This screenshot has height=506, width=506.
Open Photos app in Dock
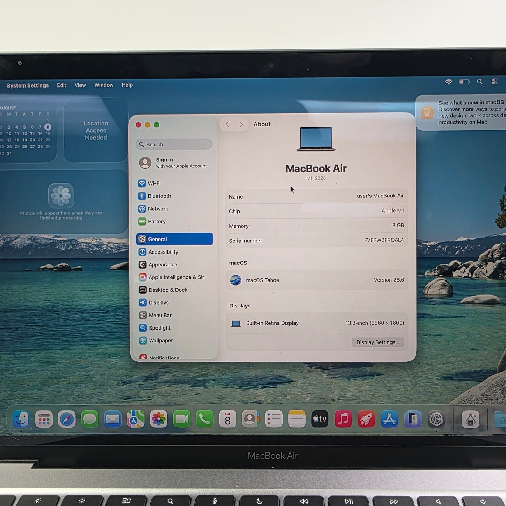[x=159, y=419]
